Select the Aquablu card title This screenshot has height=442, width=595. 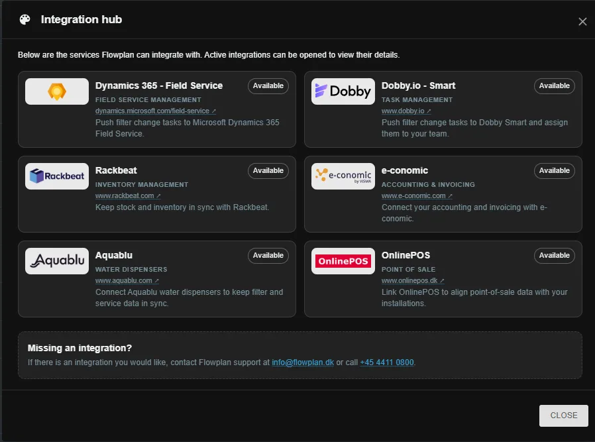click(114, 255)
